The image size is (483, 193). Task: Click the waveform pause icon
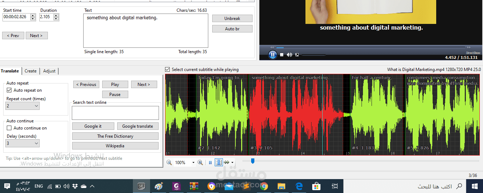[x=210, y=162]
